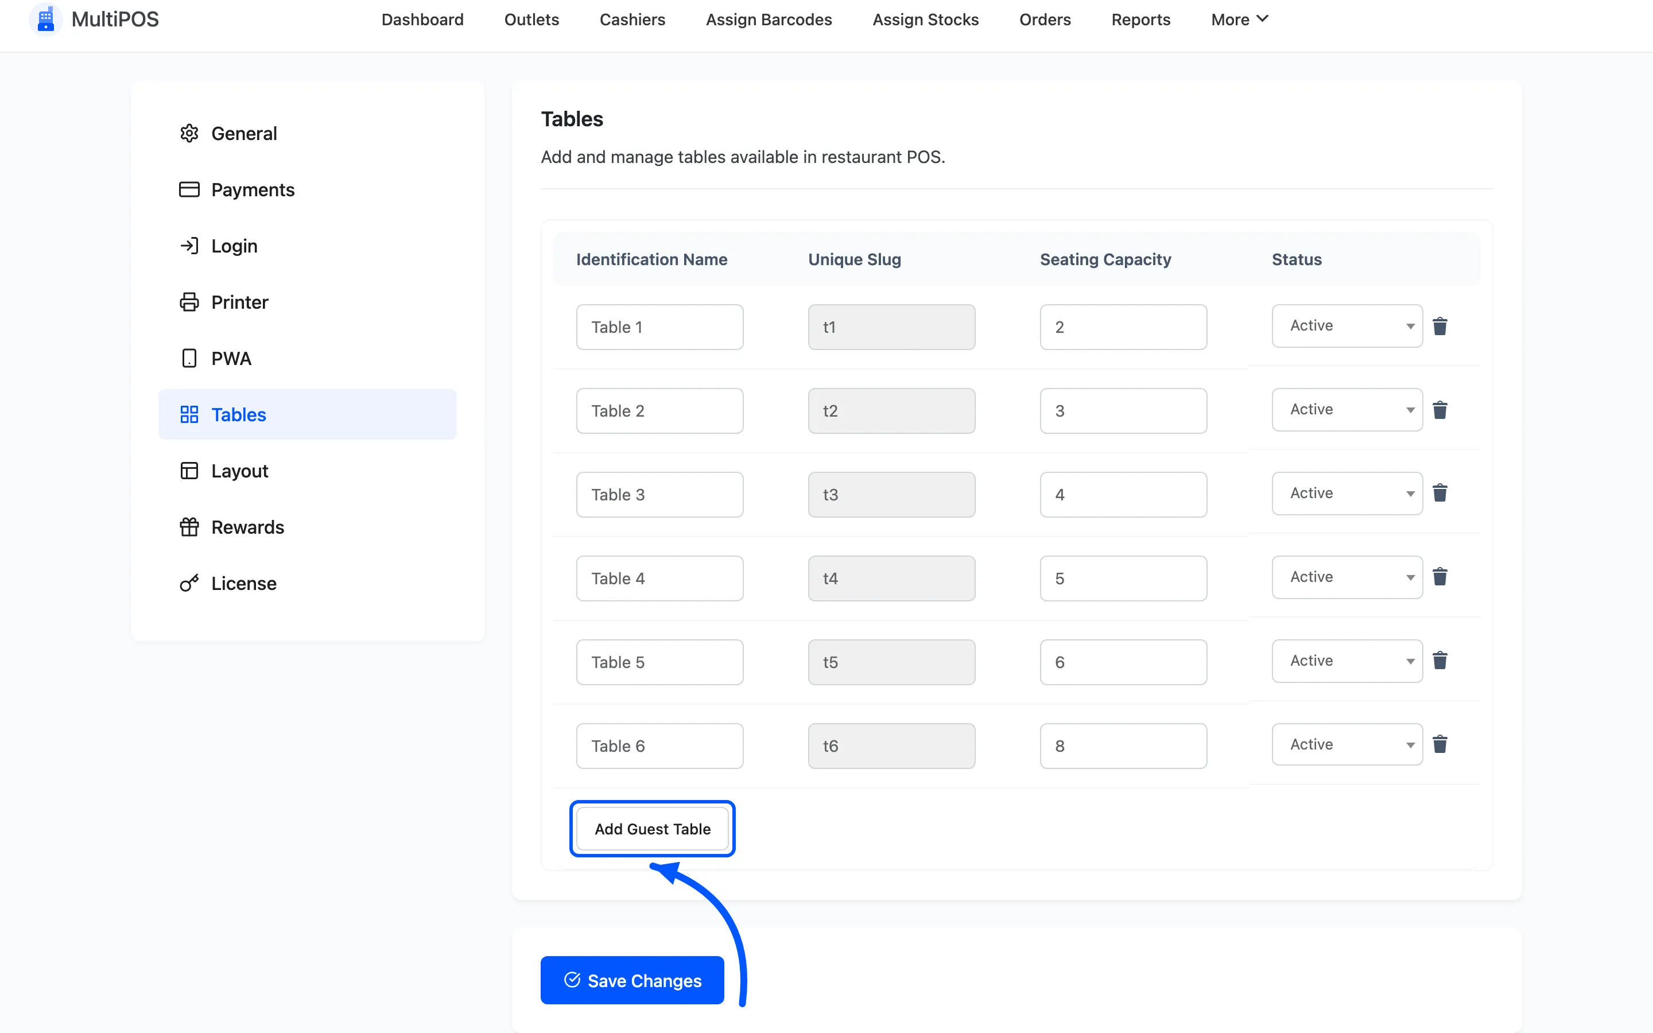Image resolution: width=1653 pixels, height=1033 pixels.
Task: Click the t1 slug field
Action: 891,327
